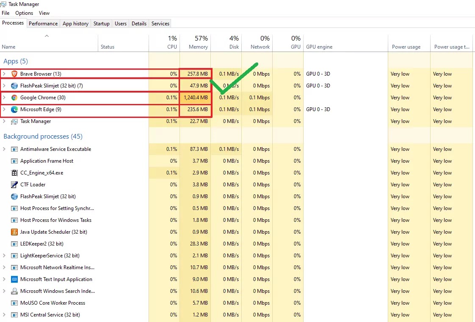Viewport: 475px width, 322px height.
Task: Click the MoUSO Core Worker Process icon
Action: pyautogui.click(x=14, y=303)
